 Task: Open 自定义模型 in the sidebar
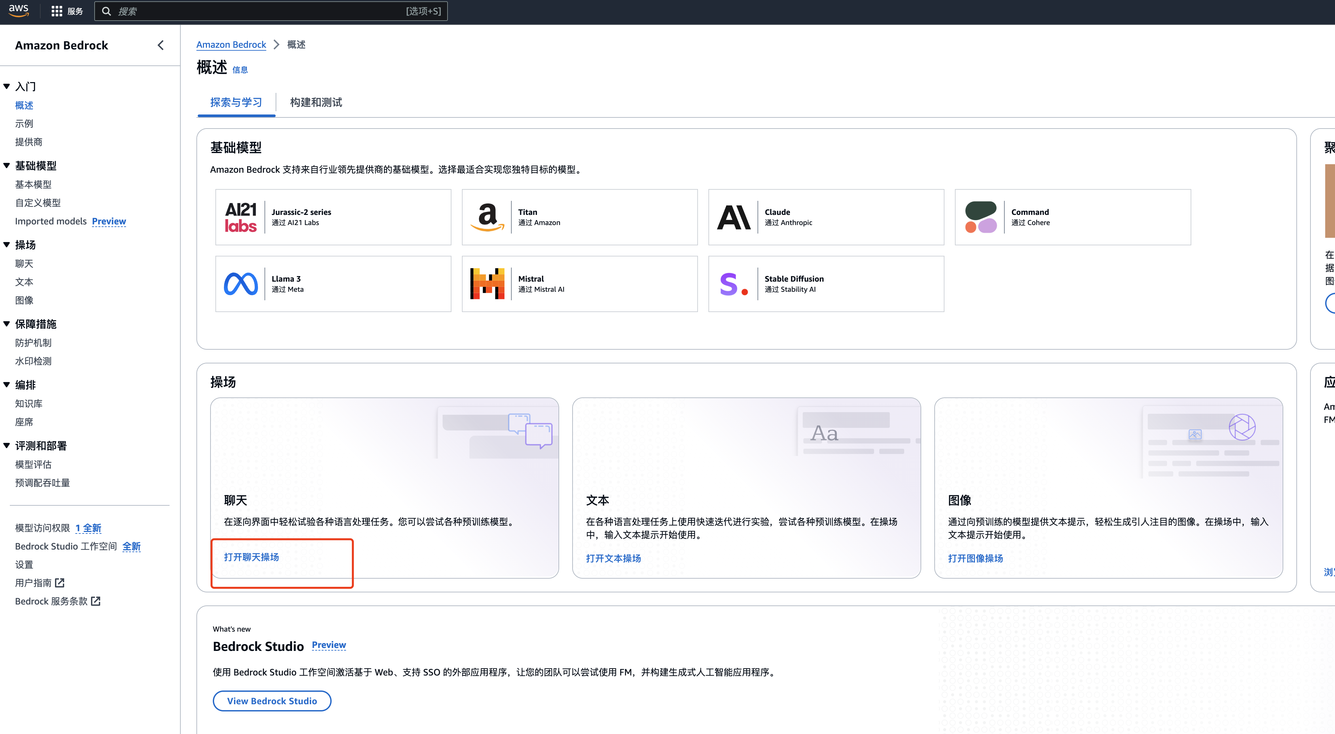coord(38,202)
